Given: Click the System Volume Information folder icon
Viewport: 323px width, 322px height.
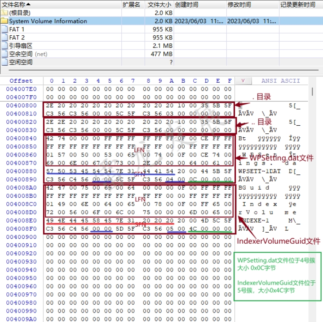Looking at the screenshot, I should tap(4, 21).
